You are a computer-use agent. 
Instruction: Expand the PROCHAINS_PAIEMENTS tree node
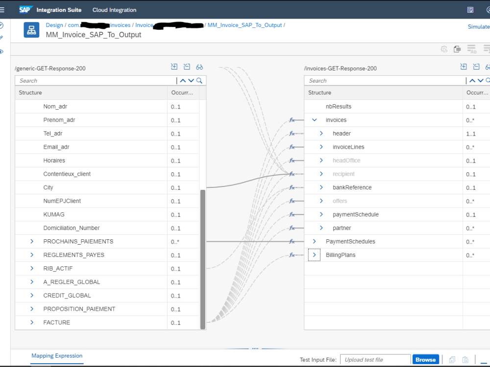(x=32, y=241)
